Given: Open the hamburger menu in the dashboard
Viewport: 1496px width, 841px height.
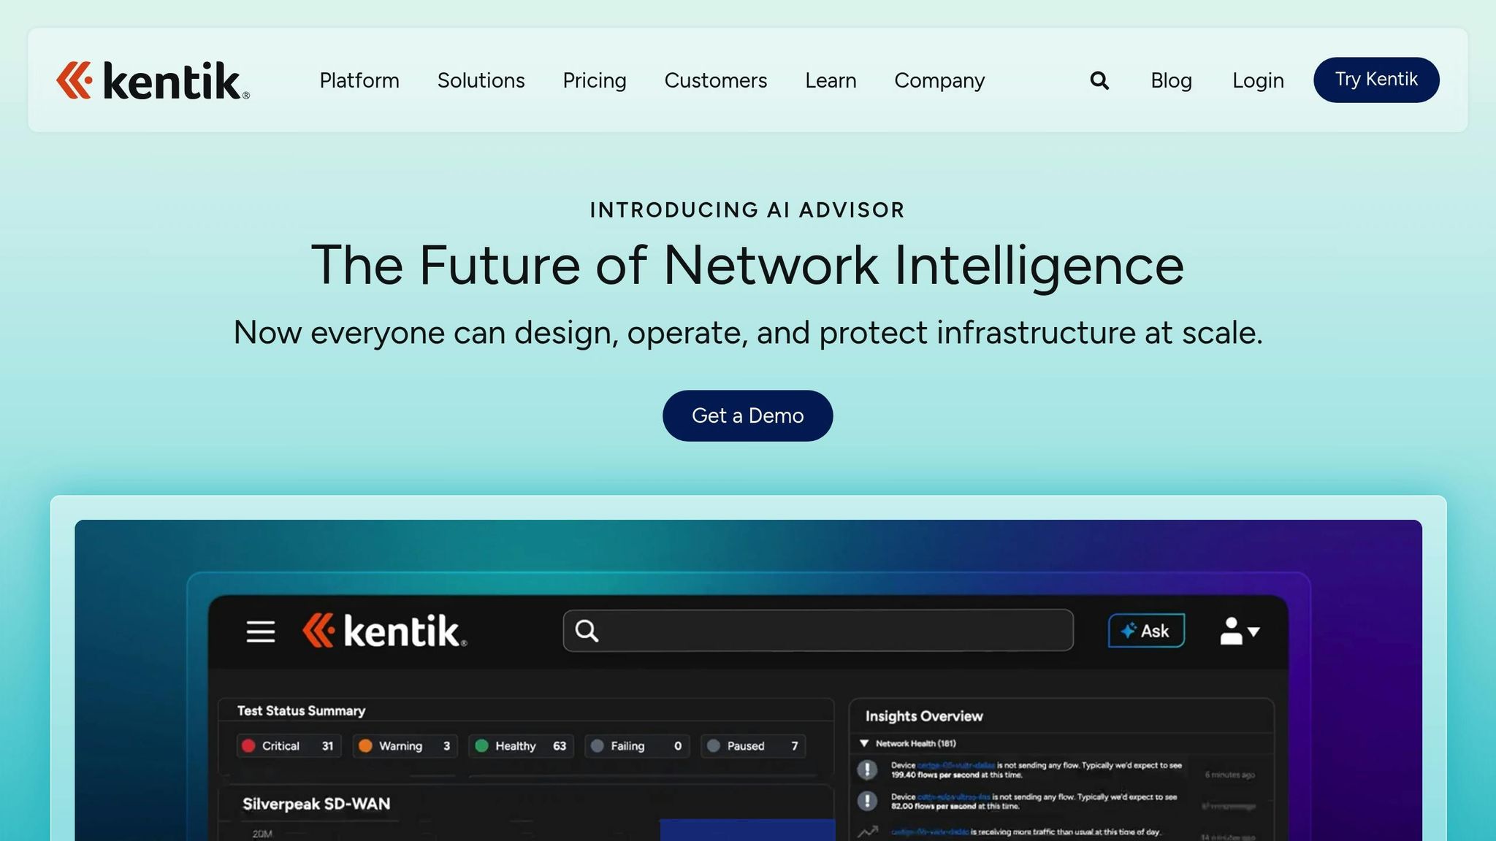Looking at the screenshot, I should [x=261, y=631].
